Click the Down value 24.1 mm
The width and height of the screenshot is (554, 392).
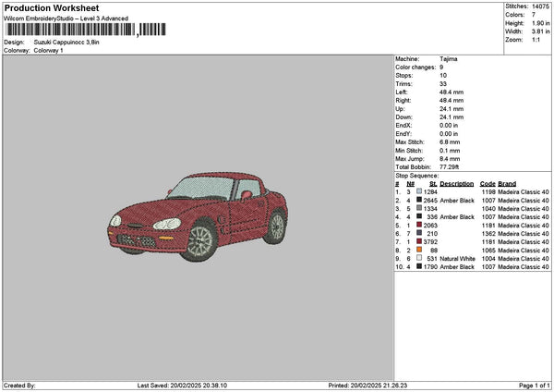click(x=452, y=117)
